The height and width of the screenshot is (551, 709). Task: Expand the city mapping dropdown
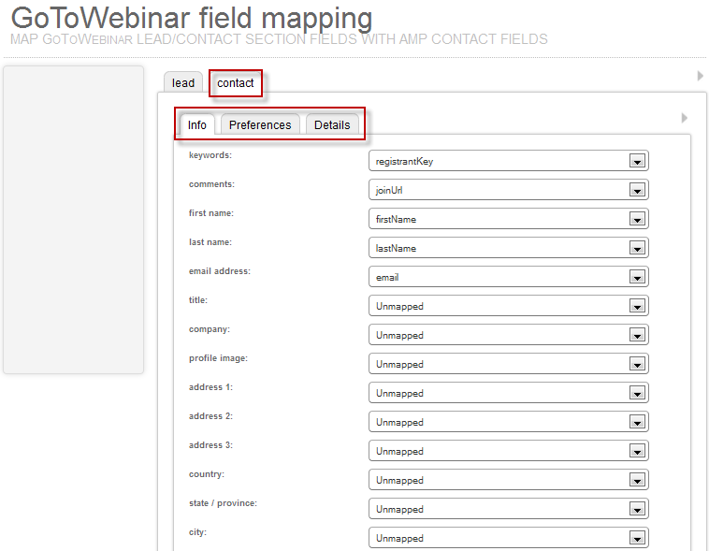[508, 538]
